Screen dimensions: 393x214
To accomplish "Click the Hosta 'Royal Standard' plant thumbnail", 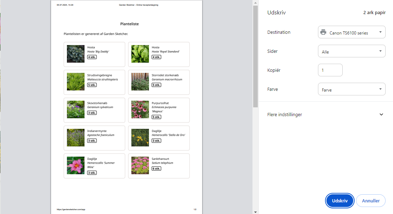I will coord(140,54).
